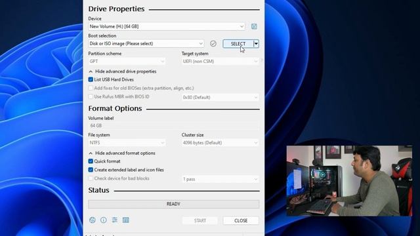
Task: Open the language globe icon
Action: [92, 220]
